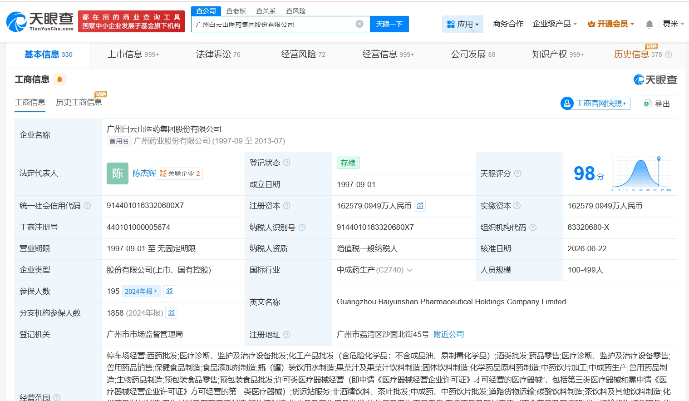689x401 pixels.
Task: Click the help icon next to 注册地址
Action: (287, 335)
